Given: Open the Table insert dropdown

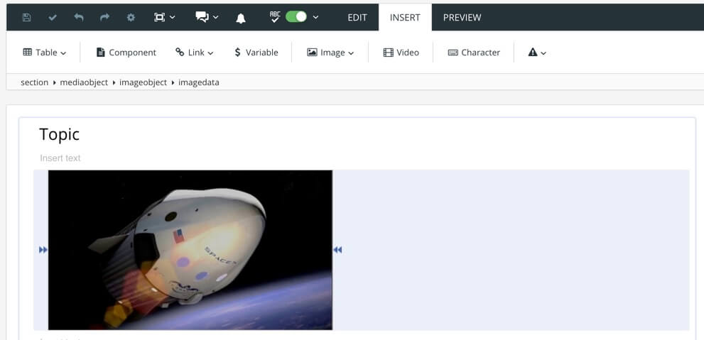Looking at the screenshot, I should [x=45, y=53].
